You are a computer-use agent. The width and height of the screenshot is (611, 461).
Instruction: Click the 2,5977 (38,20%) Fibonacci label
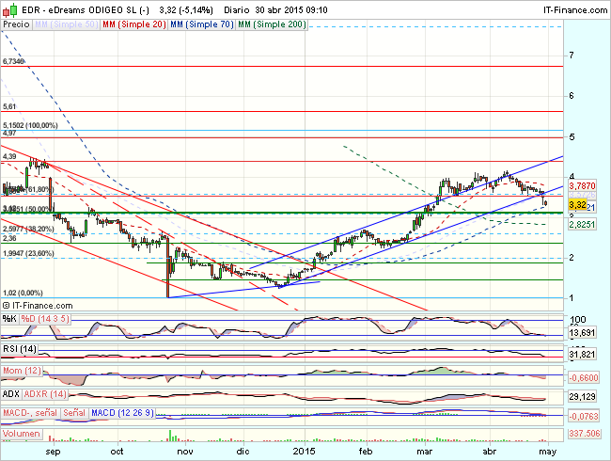coord(28,229)
